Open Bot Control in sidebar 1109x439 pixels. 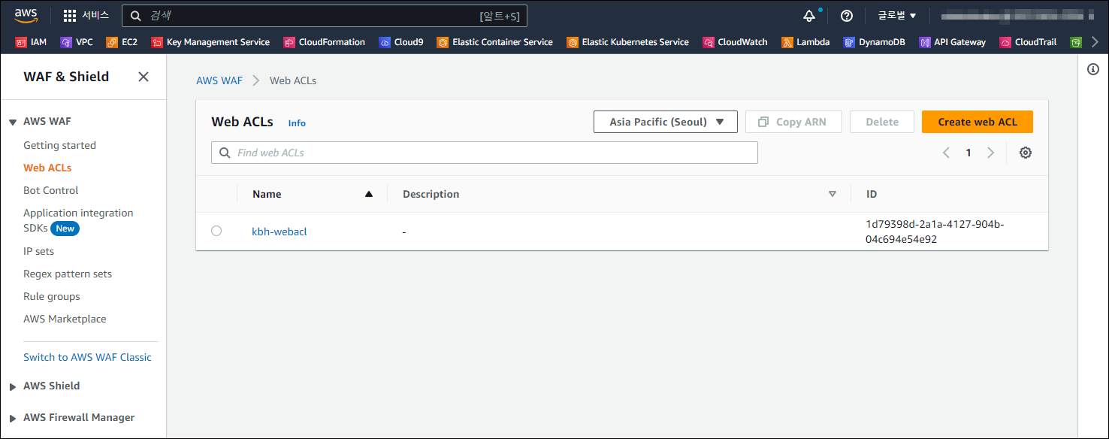point(50,190)
